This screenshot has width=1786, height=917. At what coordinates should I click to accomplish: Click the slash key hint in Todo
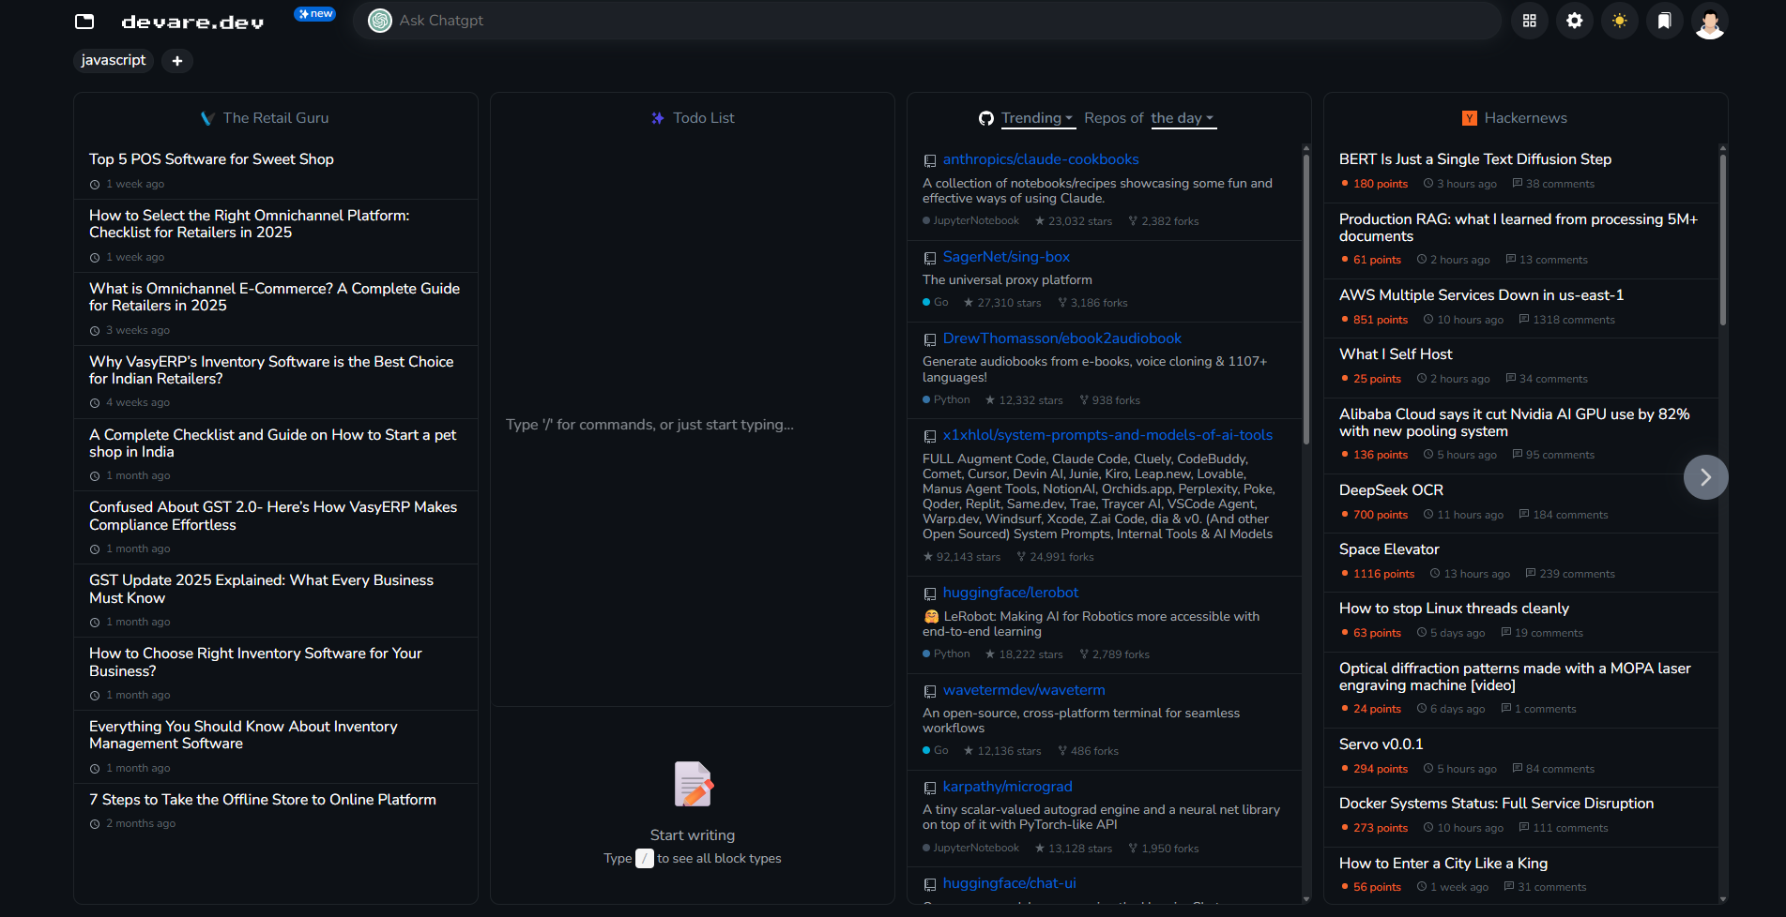pos(645,858)
